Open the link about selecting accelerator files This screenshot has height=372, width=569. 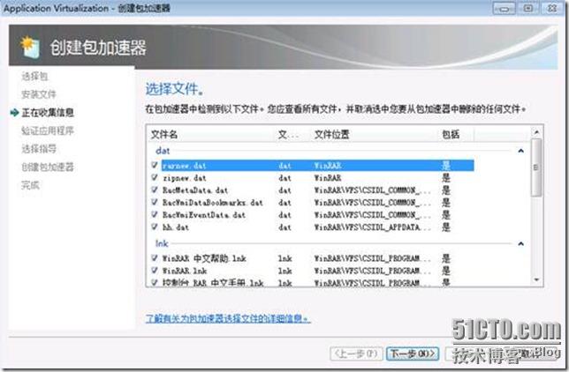[228, 318]
